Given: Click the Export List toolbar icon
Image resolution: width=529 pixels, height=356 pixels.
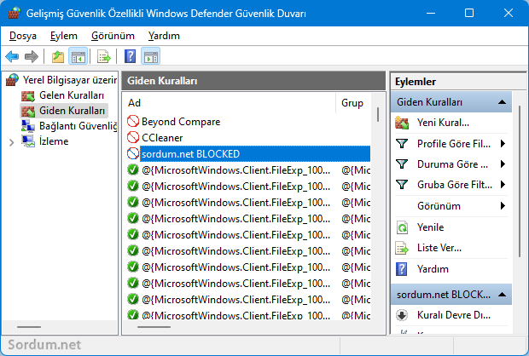Looking at the screenshot, I should click(x=104, y=56).
